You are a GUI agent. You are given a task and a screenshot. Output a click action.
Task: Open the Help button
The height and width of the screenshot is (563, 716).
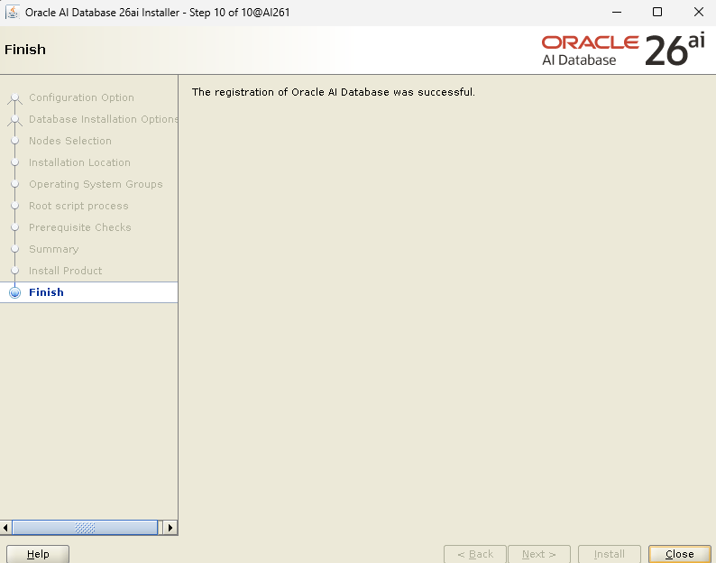click(38, 554)
